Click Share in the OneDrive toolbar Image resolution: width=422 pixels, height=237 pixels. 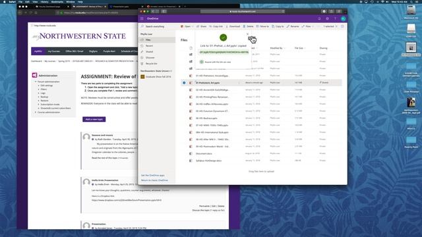click(x=202, y=26)
